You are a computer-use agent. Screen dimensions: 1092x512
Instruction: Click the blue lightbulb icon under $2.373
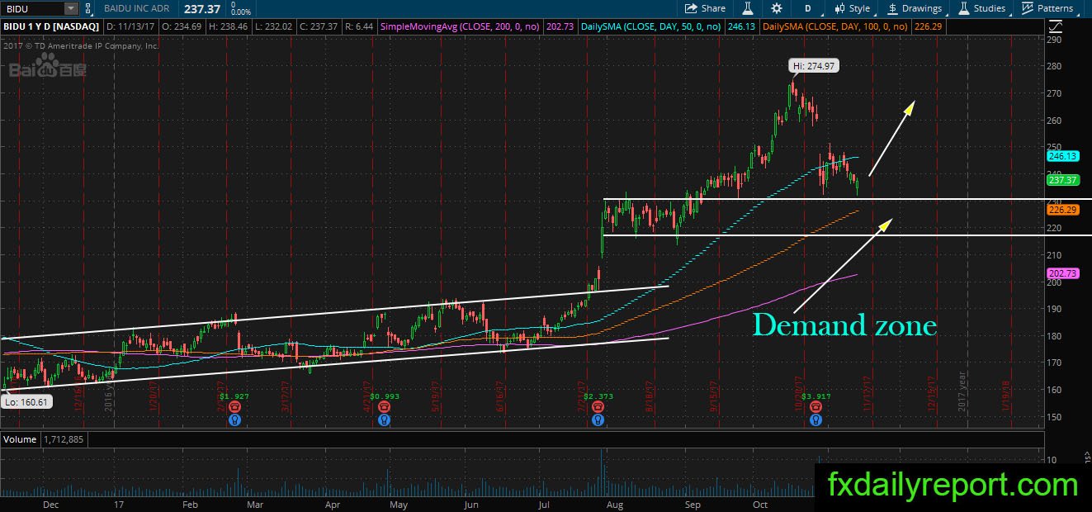pyautogui.click(x=598, y=420)
